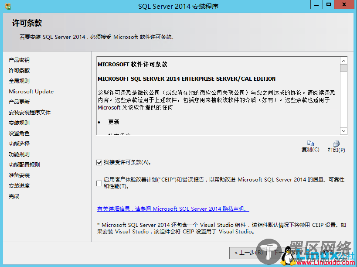Select the 安装安装程序文件 step in sidebar

point(30,112)
